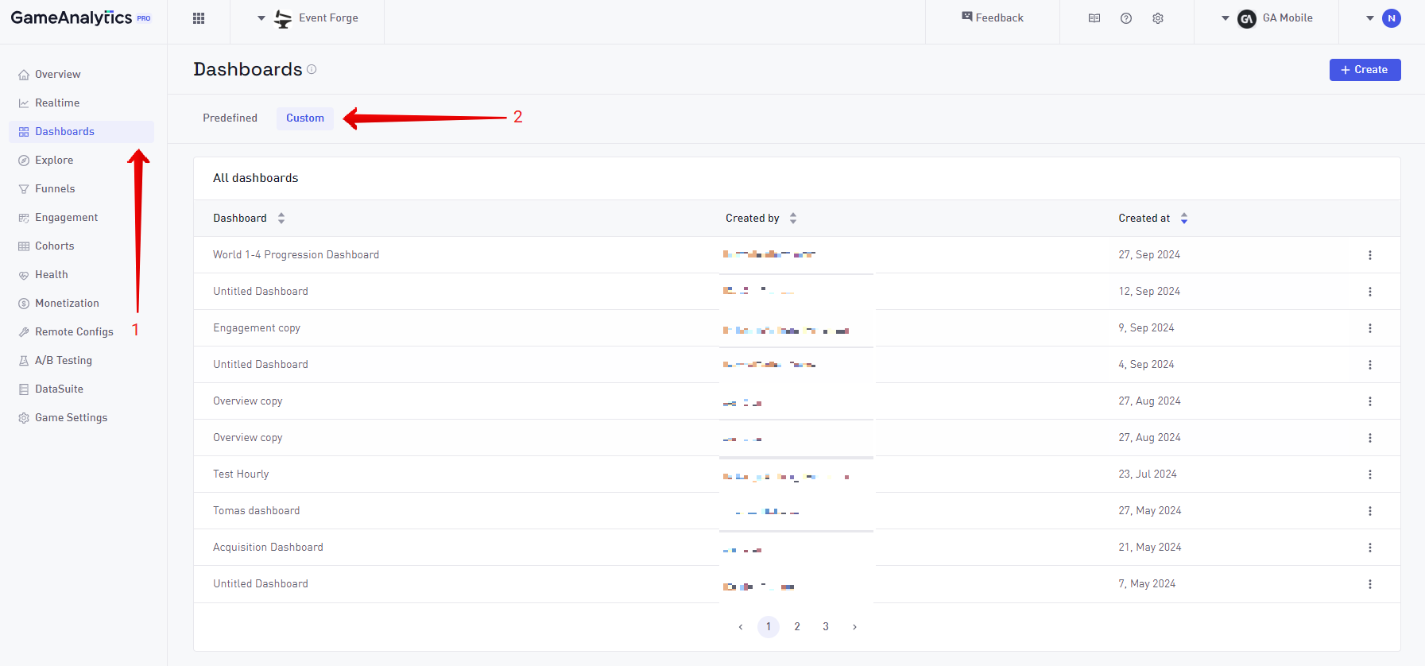1425x666 pixels.
Task: Open the Tomas dashboard
Action: [256, 510]
